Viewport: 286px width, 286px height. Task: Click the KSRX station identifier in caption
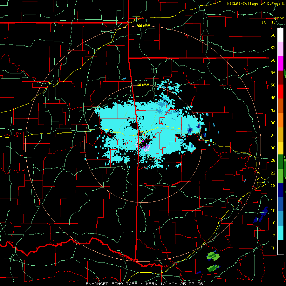[x=152, y=284]
